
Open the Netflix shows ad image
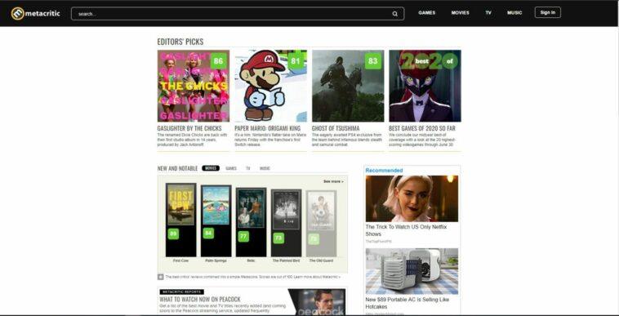tap(412, 199)
